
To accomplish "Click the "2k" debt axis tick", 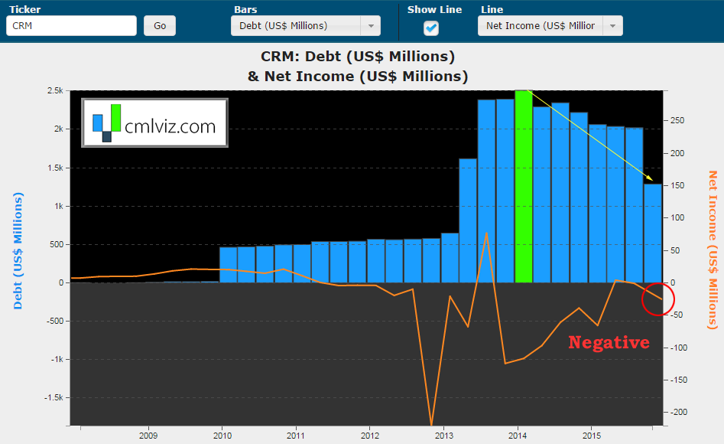I will coord(59,129).
